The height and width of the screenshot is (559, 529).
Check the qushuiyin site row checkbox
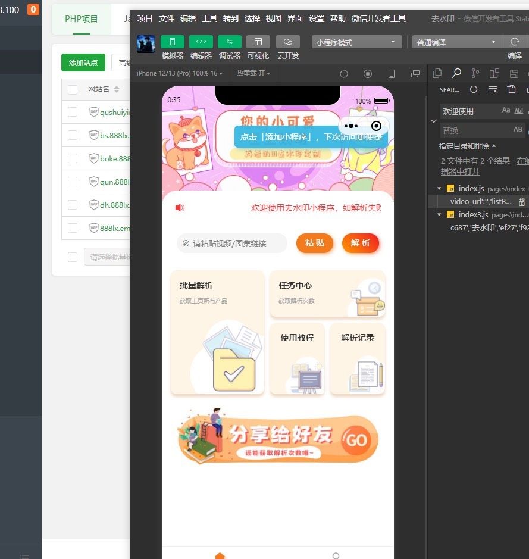pos(73,112)
